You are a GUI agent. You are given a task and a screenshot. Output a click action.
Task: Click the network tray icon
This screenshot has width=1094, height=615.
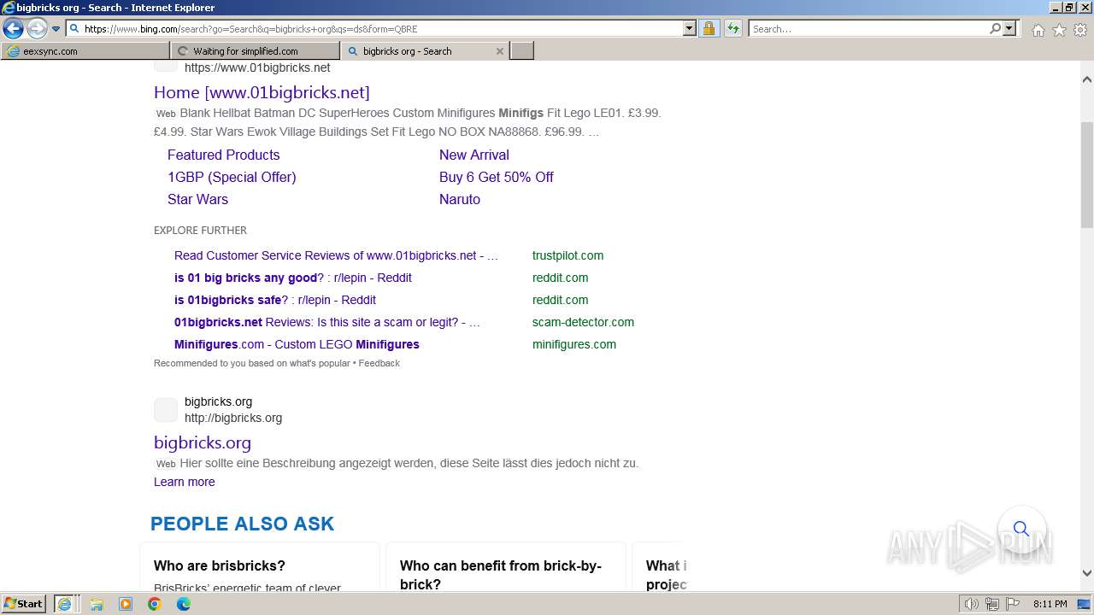coord(992,604)
